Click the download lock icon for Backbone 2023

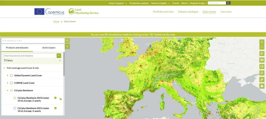pyautogui.click(x=60, y=99)
